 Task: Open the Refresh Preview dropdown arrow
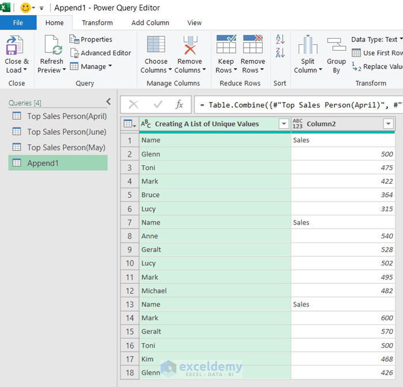tap(64, 70)
